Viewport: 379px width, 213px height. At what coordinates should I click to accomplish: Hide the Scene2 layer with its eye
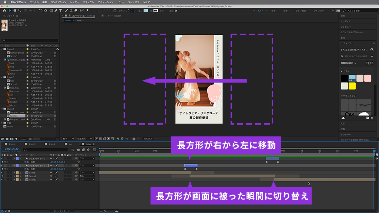(2, 176)
